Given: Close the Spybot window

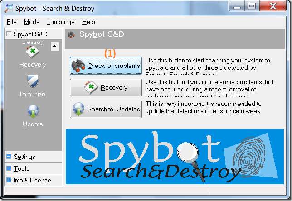Looking at the screenshot, I should click(x=273, y=6).
